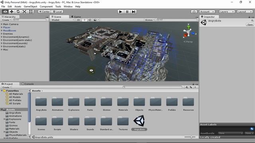Open the Account dropdown

pos(207,12)
